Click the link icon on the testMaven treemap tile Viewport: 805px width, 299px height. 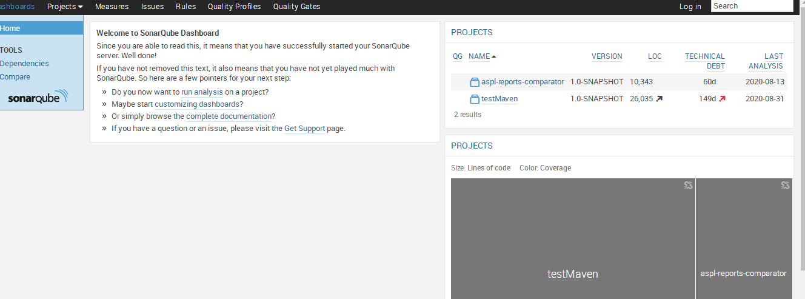tap(688, 186)
